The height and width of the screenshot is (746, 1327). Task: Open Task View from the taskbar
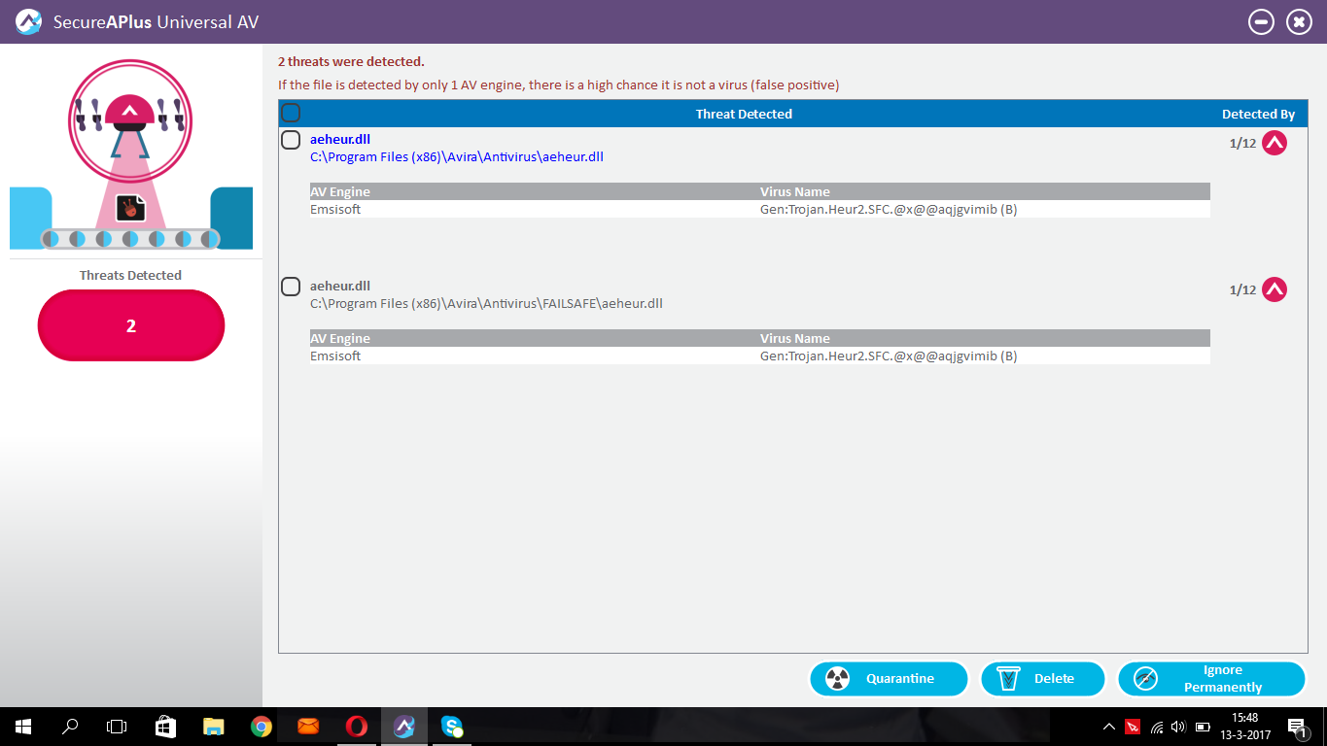coord(117,727)
